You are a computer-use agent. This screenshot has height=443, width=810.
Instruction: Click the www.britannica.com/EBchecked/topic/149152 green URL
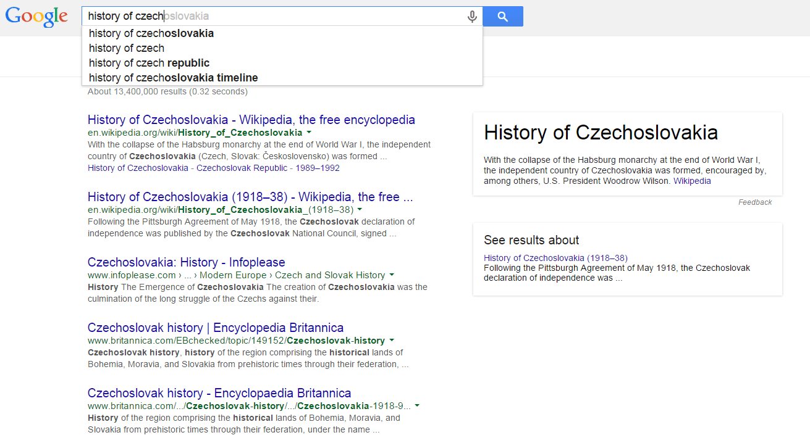click(x=237, y=341)
